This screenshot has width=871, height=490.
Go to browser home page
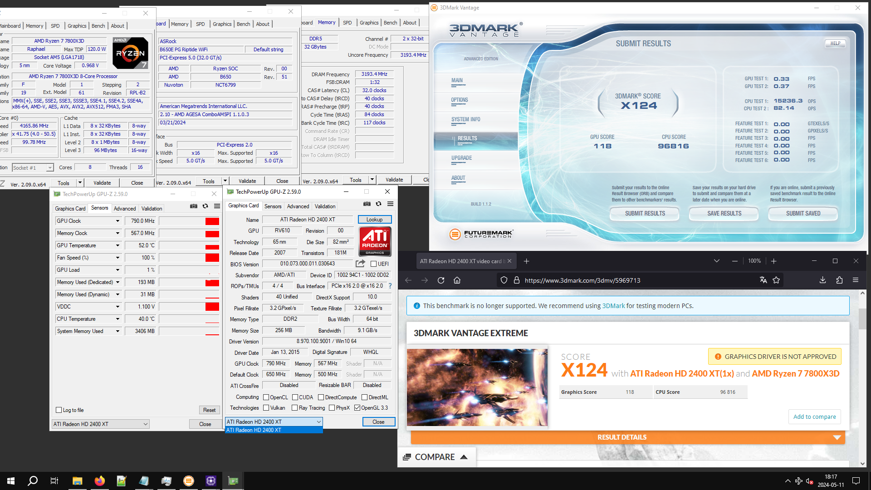[457, 280]
